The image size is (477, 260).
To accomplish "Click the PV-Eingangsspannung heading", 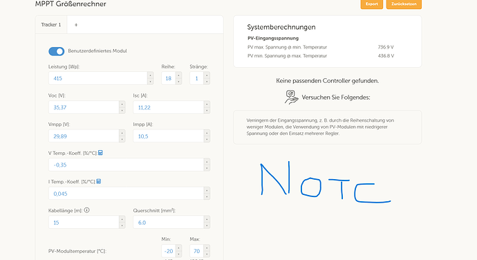I will coord(273,38).
